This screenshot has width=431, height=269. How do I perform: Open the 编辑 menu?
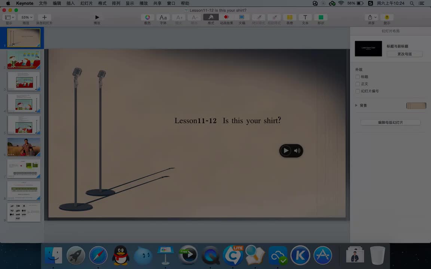pyautogui.click(x=56, y=3)
